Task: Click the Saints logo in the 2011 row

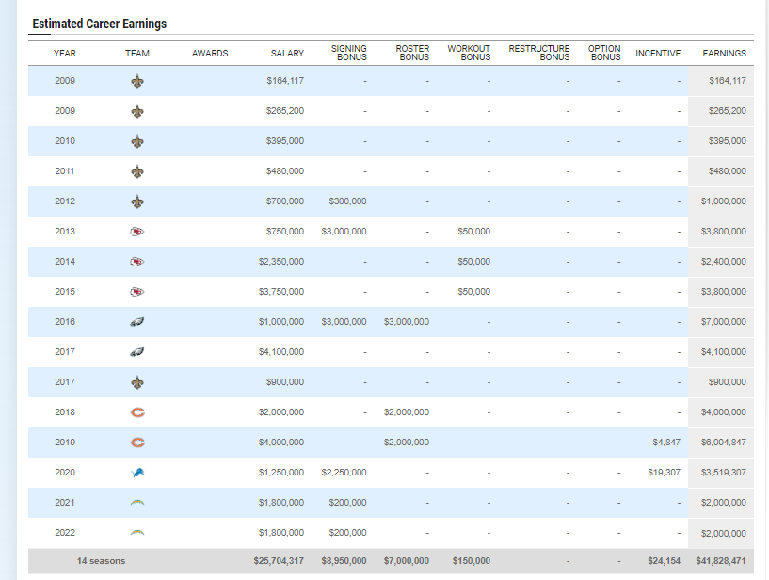Action: pyautogui.click(x=137, y=171)
